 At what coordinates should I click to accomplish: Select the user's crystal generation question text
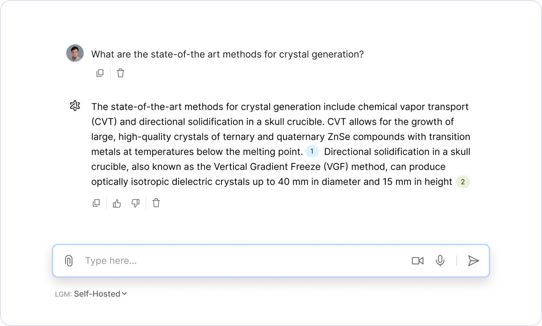[227, 54]
